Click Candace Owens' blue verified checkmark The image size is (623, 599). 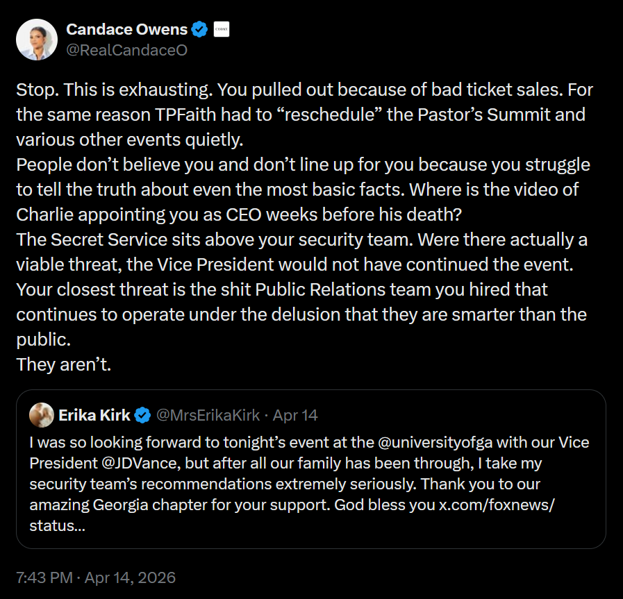click(x=199, y=29)
